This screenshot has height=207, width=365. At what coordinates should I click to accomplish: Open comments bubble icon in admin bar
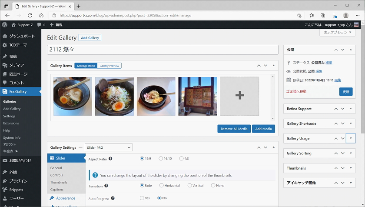point(40,25)
